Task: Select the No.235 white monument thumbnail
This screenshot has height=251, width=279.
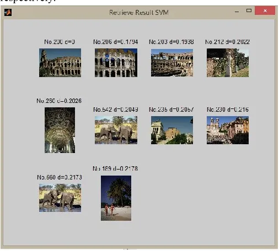Action: click(x=172, y=130)
